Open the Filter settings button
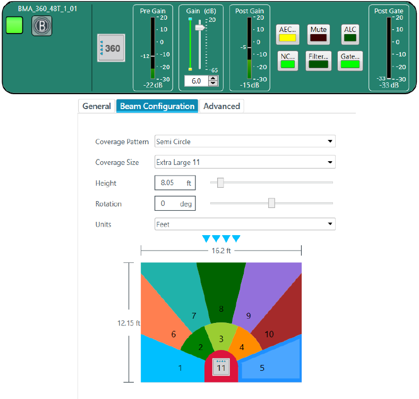Image resolution: width=419 pixels, height=399 pixels. [x=319, y=60]
